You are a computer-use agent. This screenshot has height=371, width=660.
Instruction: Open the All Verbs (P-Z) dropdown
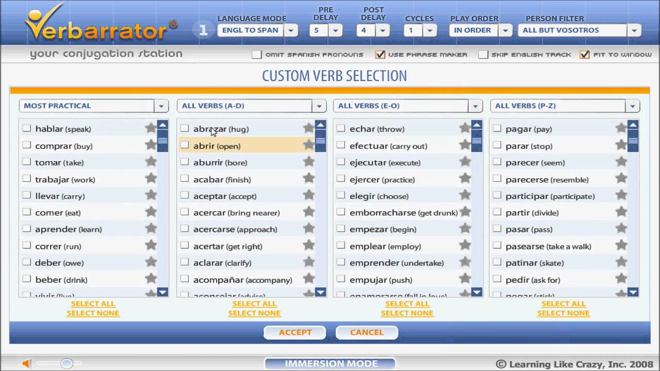[x=633, y=106]
